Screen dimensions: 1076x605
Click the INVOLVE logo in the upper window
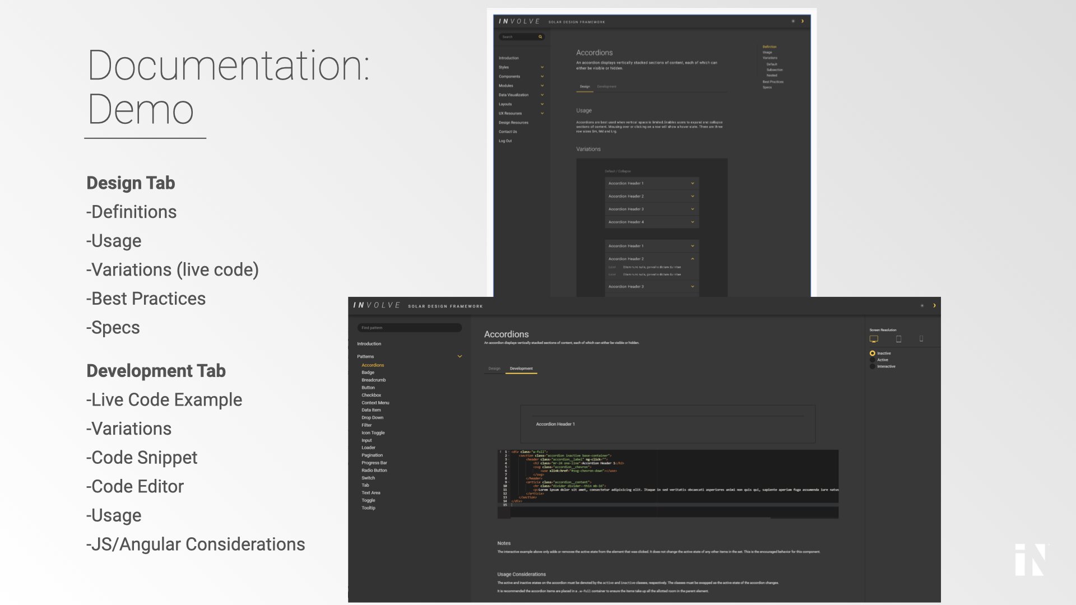click(x=519, y=21)
